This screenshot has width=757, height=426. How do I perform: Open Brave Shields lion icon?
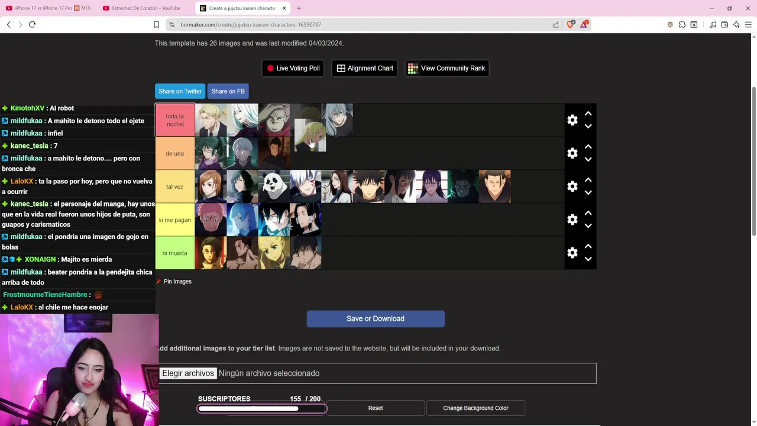(x=571, y=24)
